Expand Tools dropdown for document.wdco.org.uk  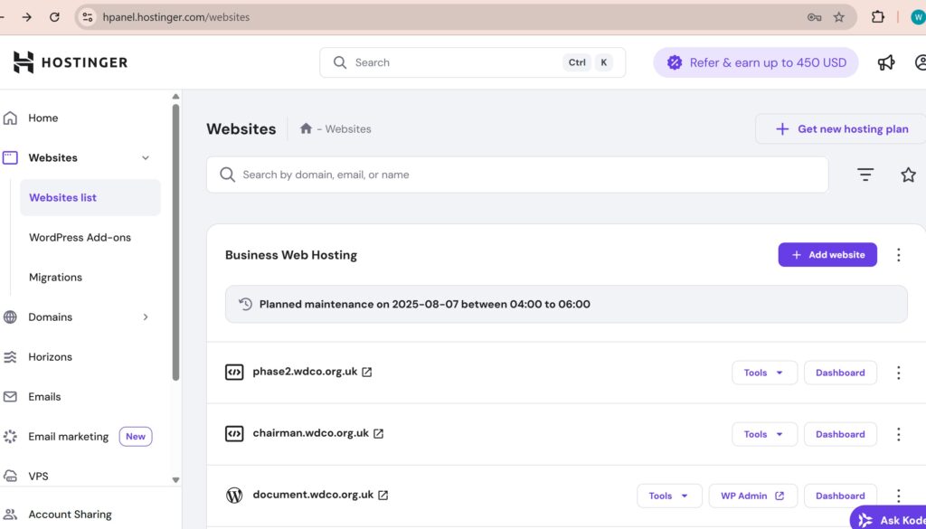click(669, 496)
